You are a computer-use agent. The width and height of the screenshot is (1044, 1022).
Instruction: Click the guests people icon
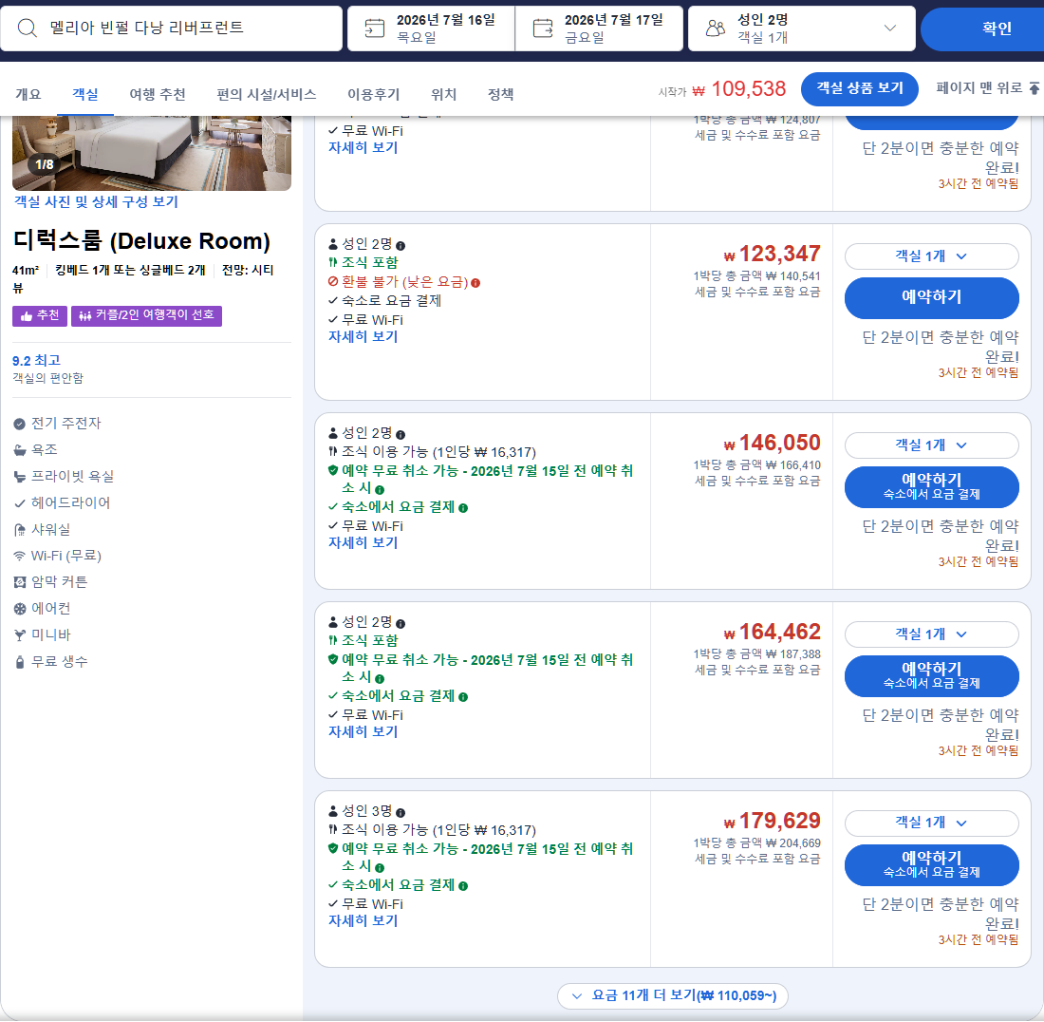715,28
